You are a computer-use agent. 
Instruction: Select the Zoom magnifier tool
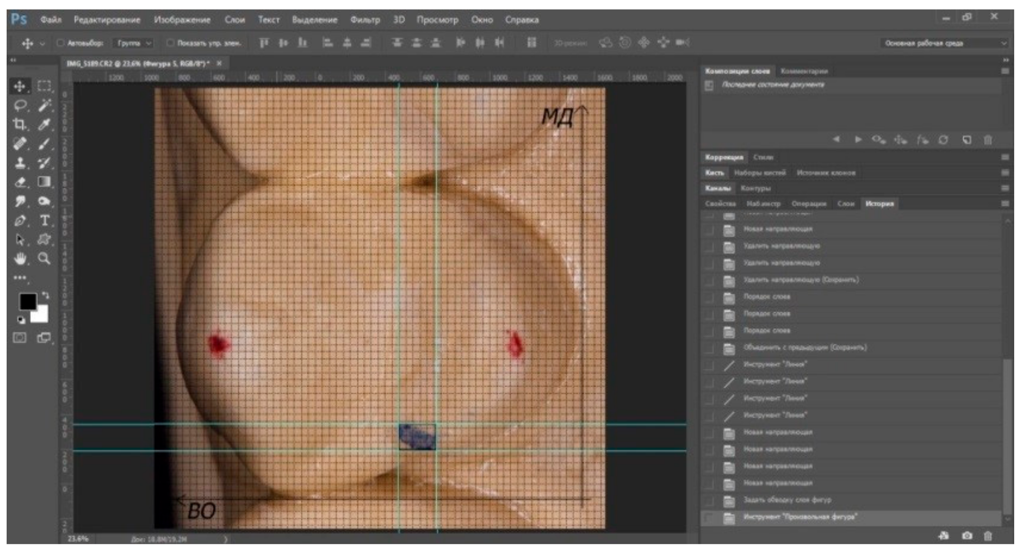pos(44,259)
